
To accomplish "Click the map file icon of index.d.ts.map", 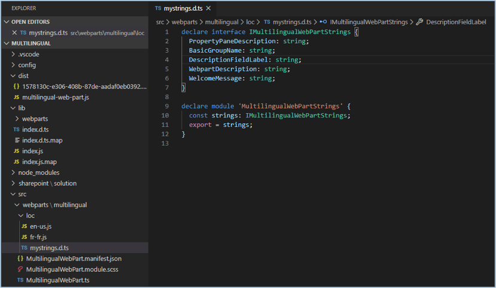I will tap(17, 140).
